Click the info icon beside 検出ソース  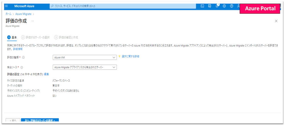click(22, 67)
